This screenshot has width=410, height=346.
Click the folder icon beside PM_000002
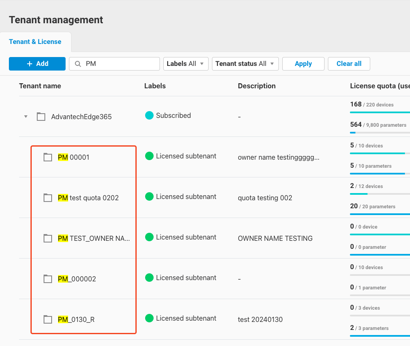click(x=47, y=278)
